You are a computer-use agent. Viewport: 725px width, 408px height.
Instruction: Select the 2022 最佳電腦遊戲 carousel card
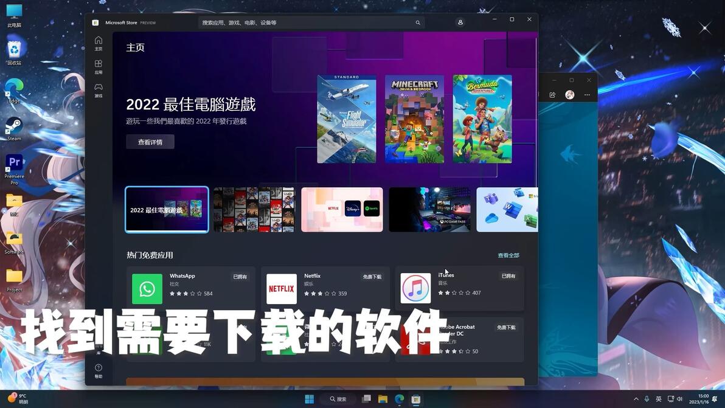pos(167,209)
